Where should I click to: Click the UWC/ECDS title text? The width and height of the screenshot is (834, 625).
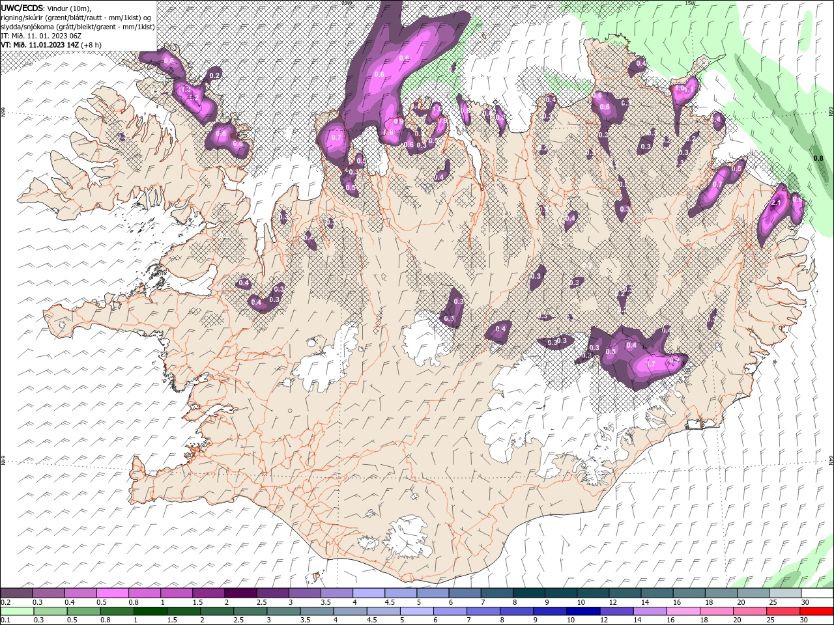[x=22, y=7]
